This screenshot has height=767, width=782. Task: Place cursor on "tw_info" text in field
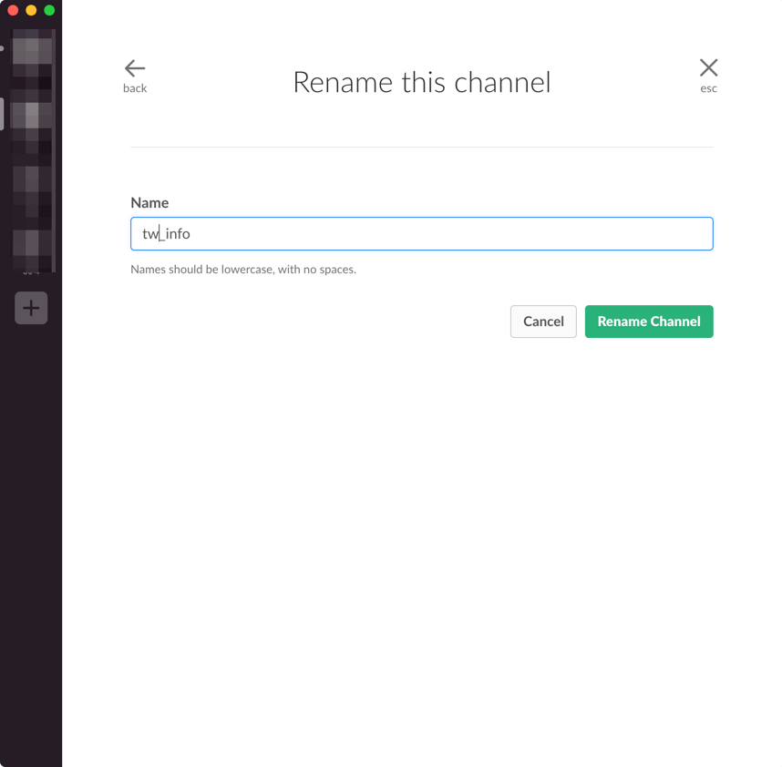[167, 234]
